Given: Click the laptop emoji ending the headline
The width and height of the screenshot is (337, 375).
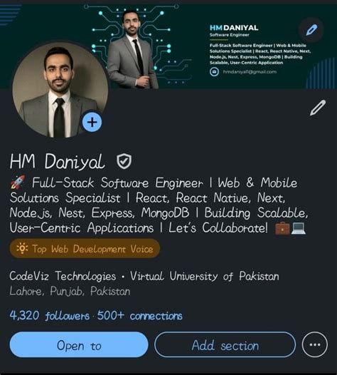Looking at the screenshot, I should [298, 228].
